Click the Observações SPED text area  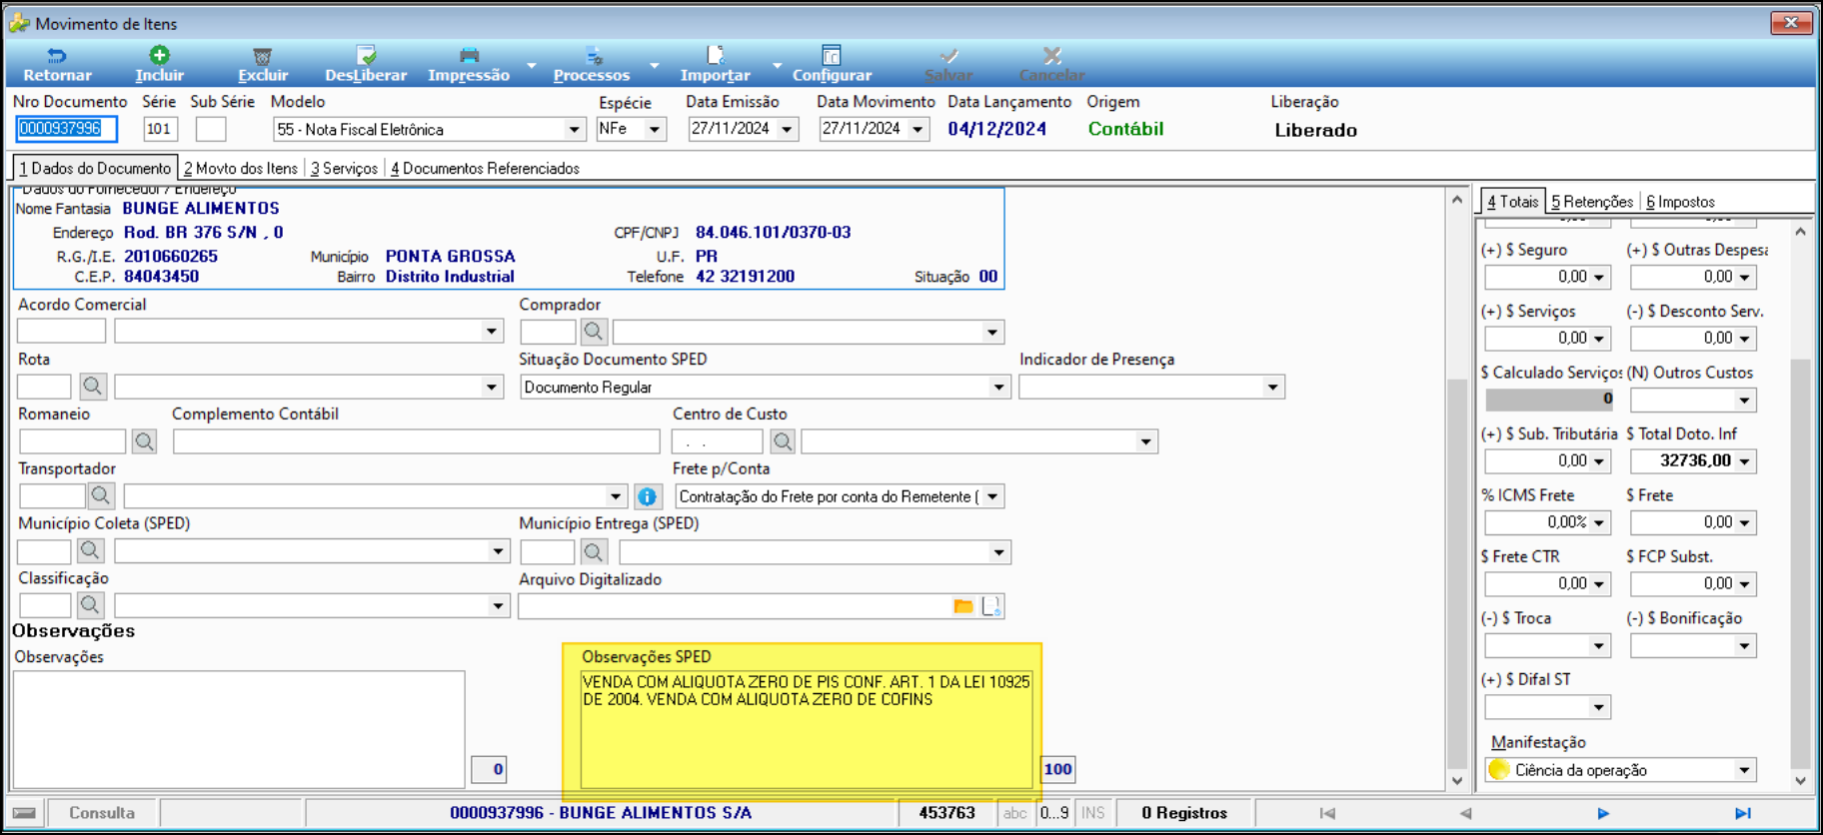click(x=807, y=729)
